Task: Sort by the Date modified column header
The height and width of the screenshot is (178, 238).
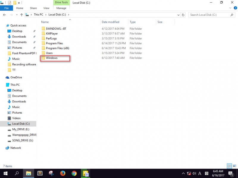Action: pyautogui.click(x=110, y=22)
